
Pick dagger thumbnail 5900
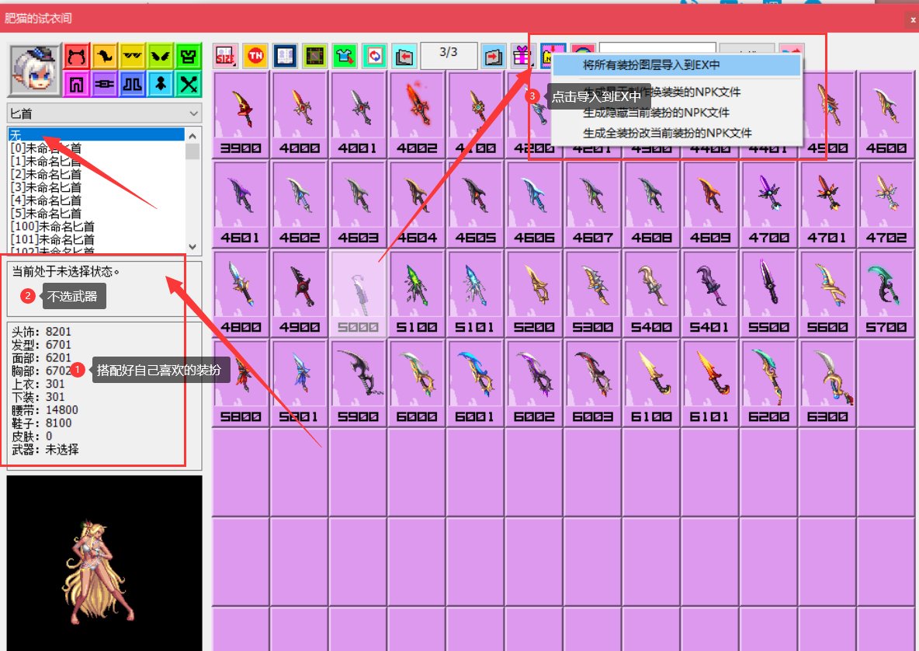(x=358, y=384)
